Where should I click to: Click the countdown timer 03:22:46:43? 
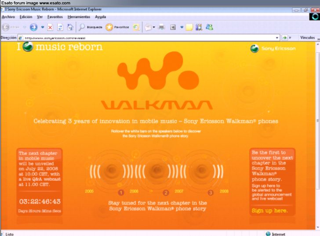click(40, 202)
